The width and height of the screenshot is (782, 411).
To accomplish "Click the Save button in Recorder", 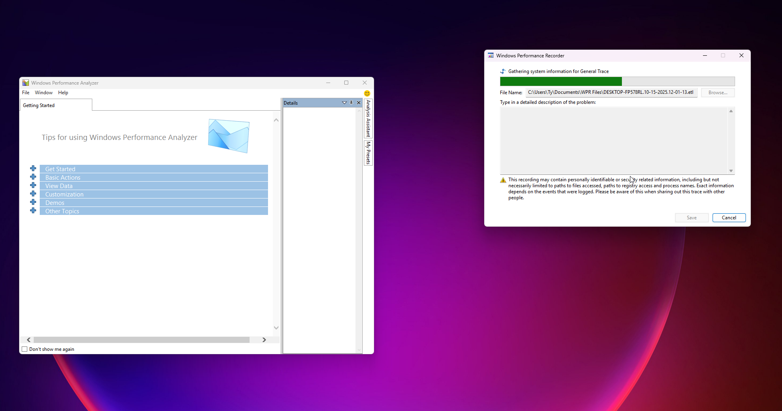I will (x=692, y=218).
